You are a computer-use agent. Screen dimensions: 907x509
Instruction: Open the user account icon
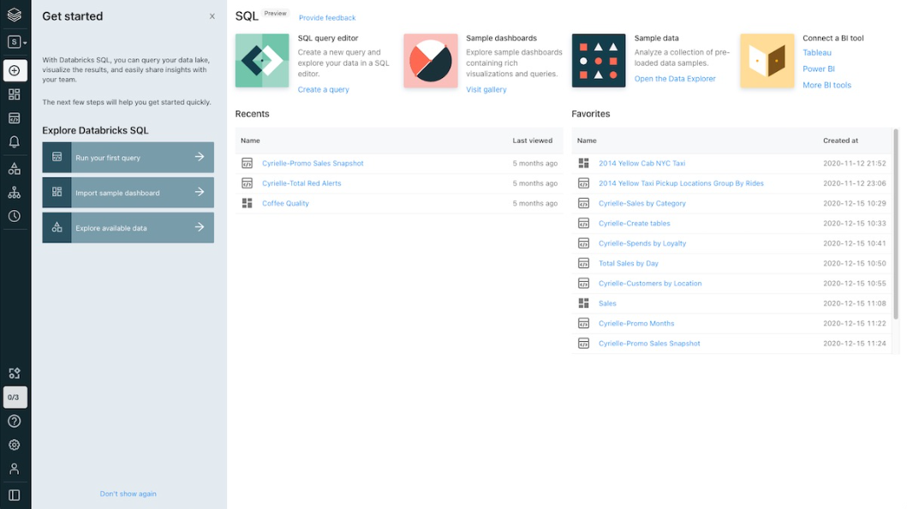(15, 469)
